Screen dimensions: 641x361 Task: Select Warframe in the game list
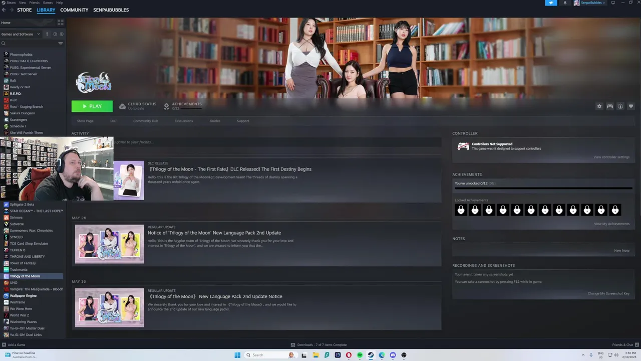point(17,302)
